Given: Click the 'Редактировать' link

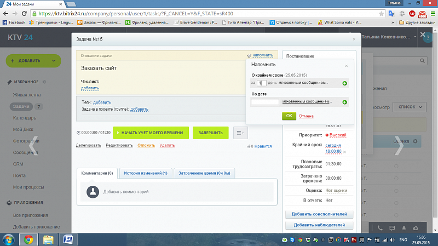Looking at the screenshot, I should coord(119,145).
